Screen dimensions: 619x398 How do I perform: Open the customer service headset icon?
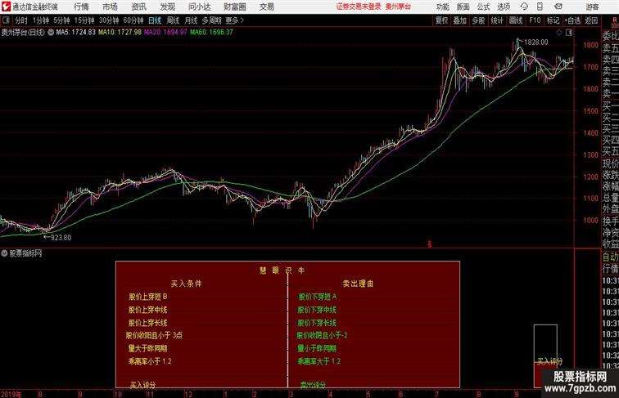524,7
